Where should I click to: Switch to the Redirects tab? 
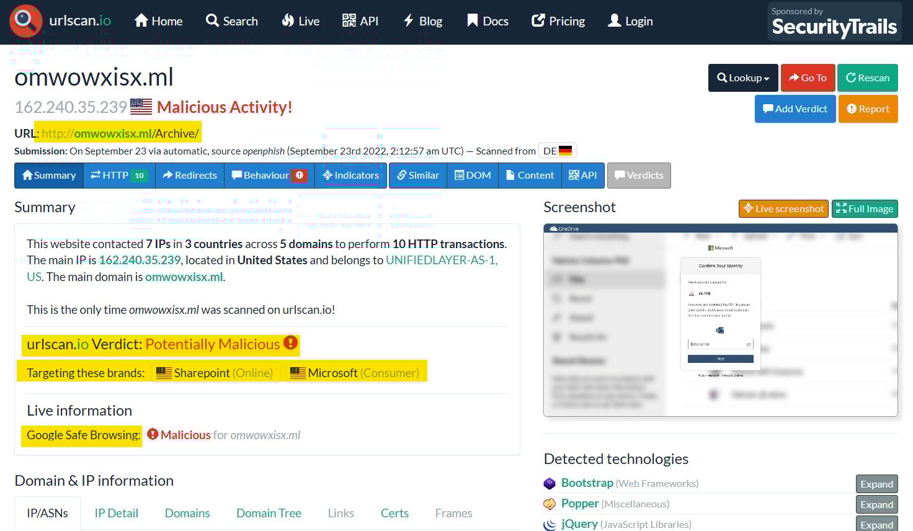coord(190,176)
